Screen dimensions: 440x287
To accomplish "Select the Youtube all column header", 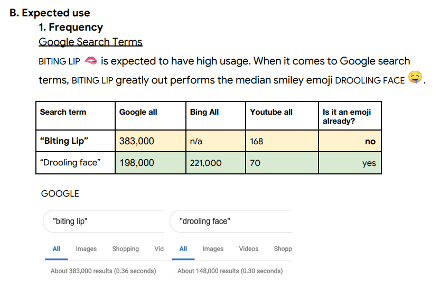I will (282, 116).
